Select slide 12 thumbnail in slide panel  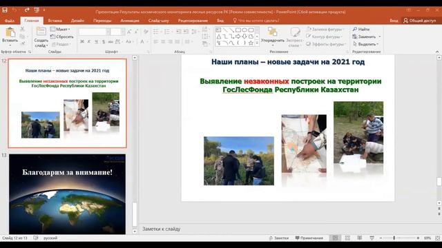click(68, 103)
